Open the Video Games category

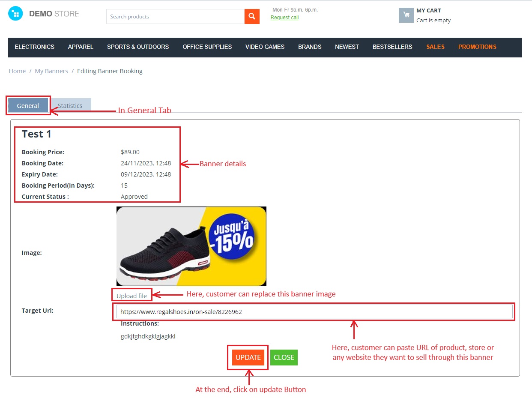coord(265,47)
